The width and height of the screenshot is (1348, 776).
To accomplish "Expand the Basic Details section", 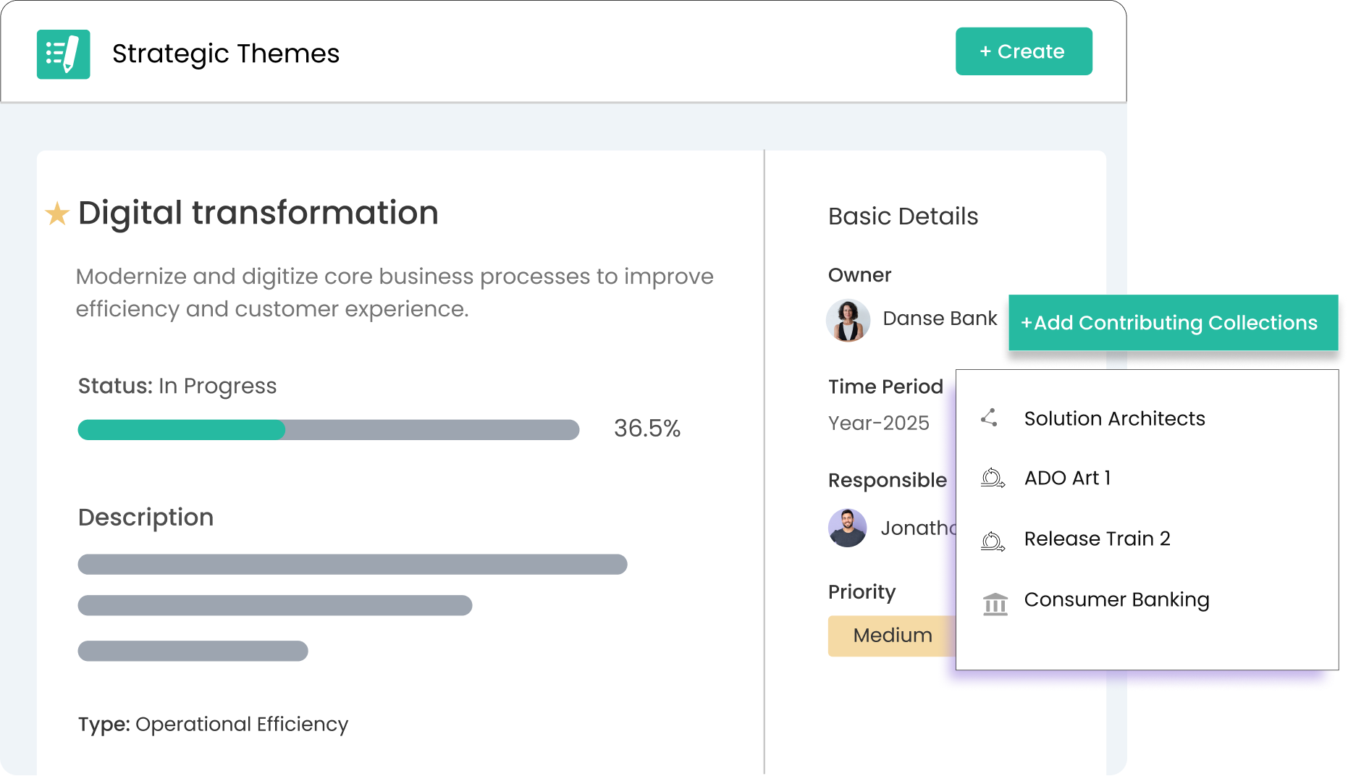I will tap(903, 216).
